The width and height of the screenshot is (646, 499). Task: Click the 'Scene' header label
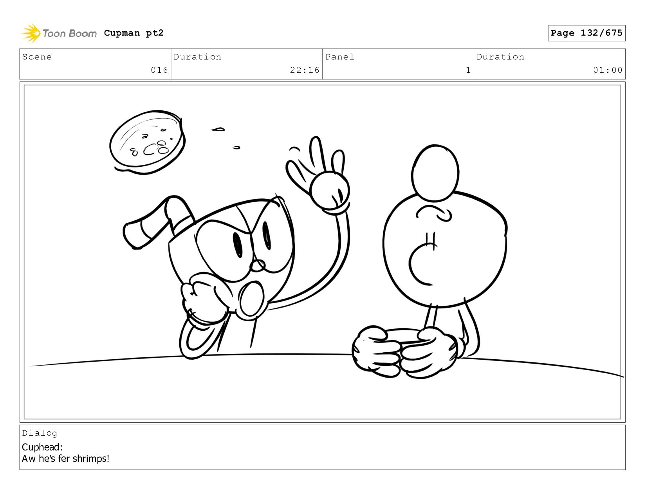coord(37,57)
